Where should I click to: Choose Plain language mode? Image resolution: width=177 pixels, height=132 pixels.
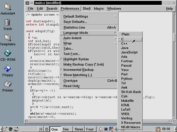[x=125, y=34]
